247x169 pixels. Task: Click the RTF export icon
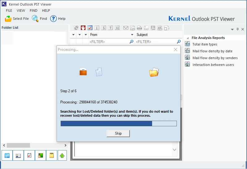click(x=146, y=28)
